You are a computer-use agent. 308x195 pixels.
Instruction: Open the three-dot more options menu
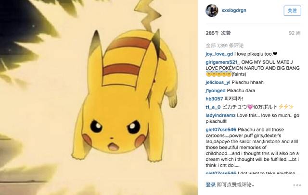tap(297, 185)
